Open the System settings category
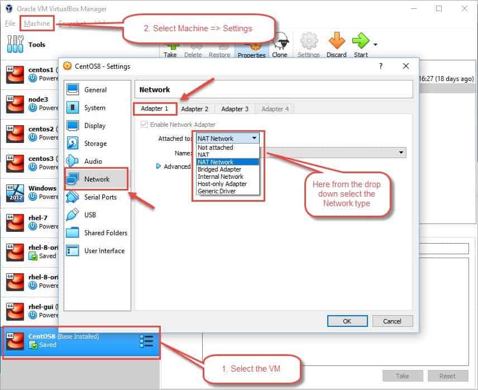Screen dimensions: 478x390 point(97,108)
